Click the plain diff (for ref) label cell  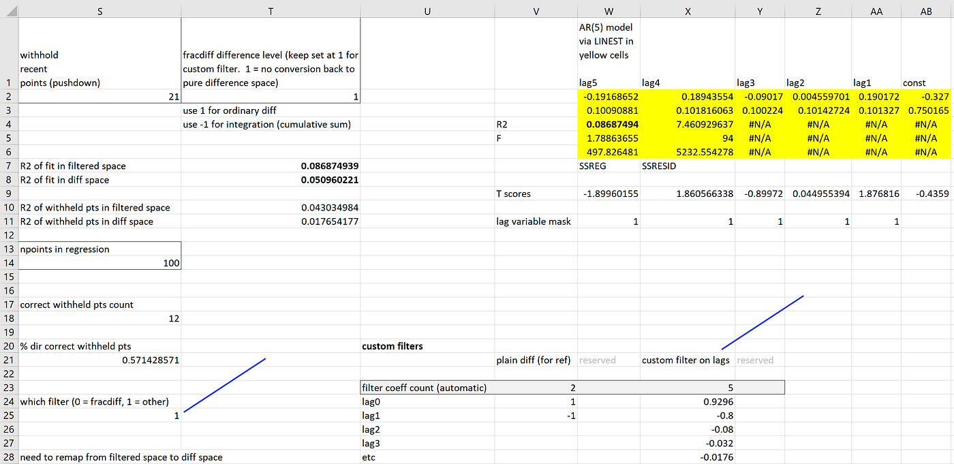pyautogui.click(x=536, y=360)
